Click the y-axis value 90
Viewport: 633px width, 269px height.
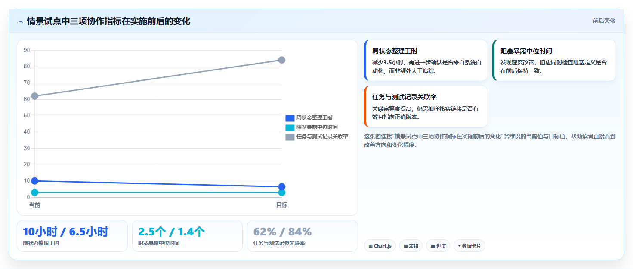pyautogui.click(x=27, y=50)
